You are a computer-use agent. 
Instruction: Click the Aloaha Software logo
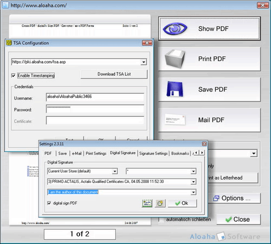[x=225, y=236]
